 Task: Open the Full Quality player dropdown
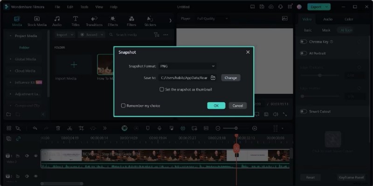pos(213,19)
